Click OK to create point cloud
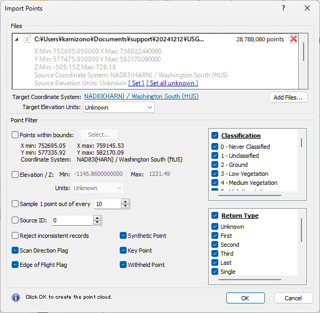Screen dimensions: 320x313 245,298
